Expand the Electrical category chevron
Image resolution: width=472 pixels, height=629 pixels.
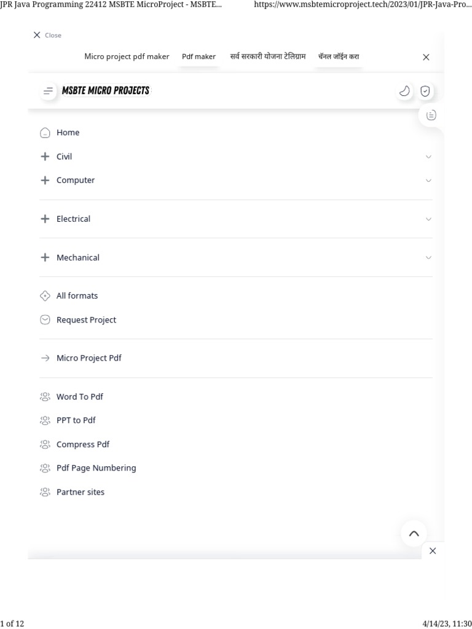(428, 219)
